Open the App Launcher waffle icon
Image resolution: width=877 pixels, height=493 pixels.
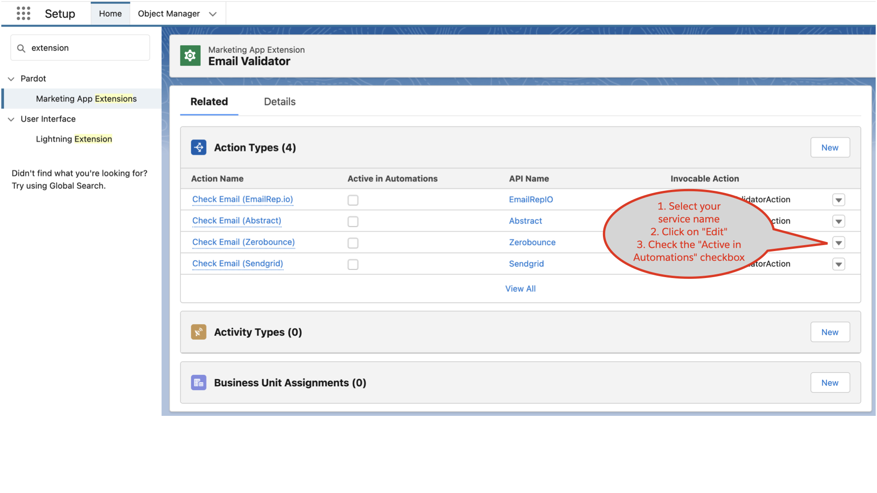23,13
